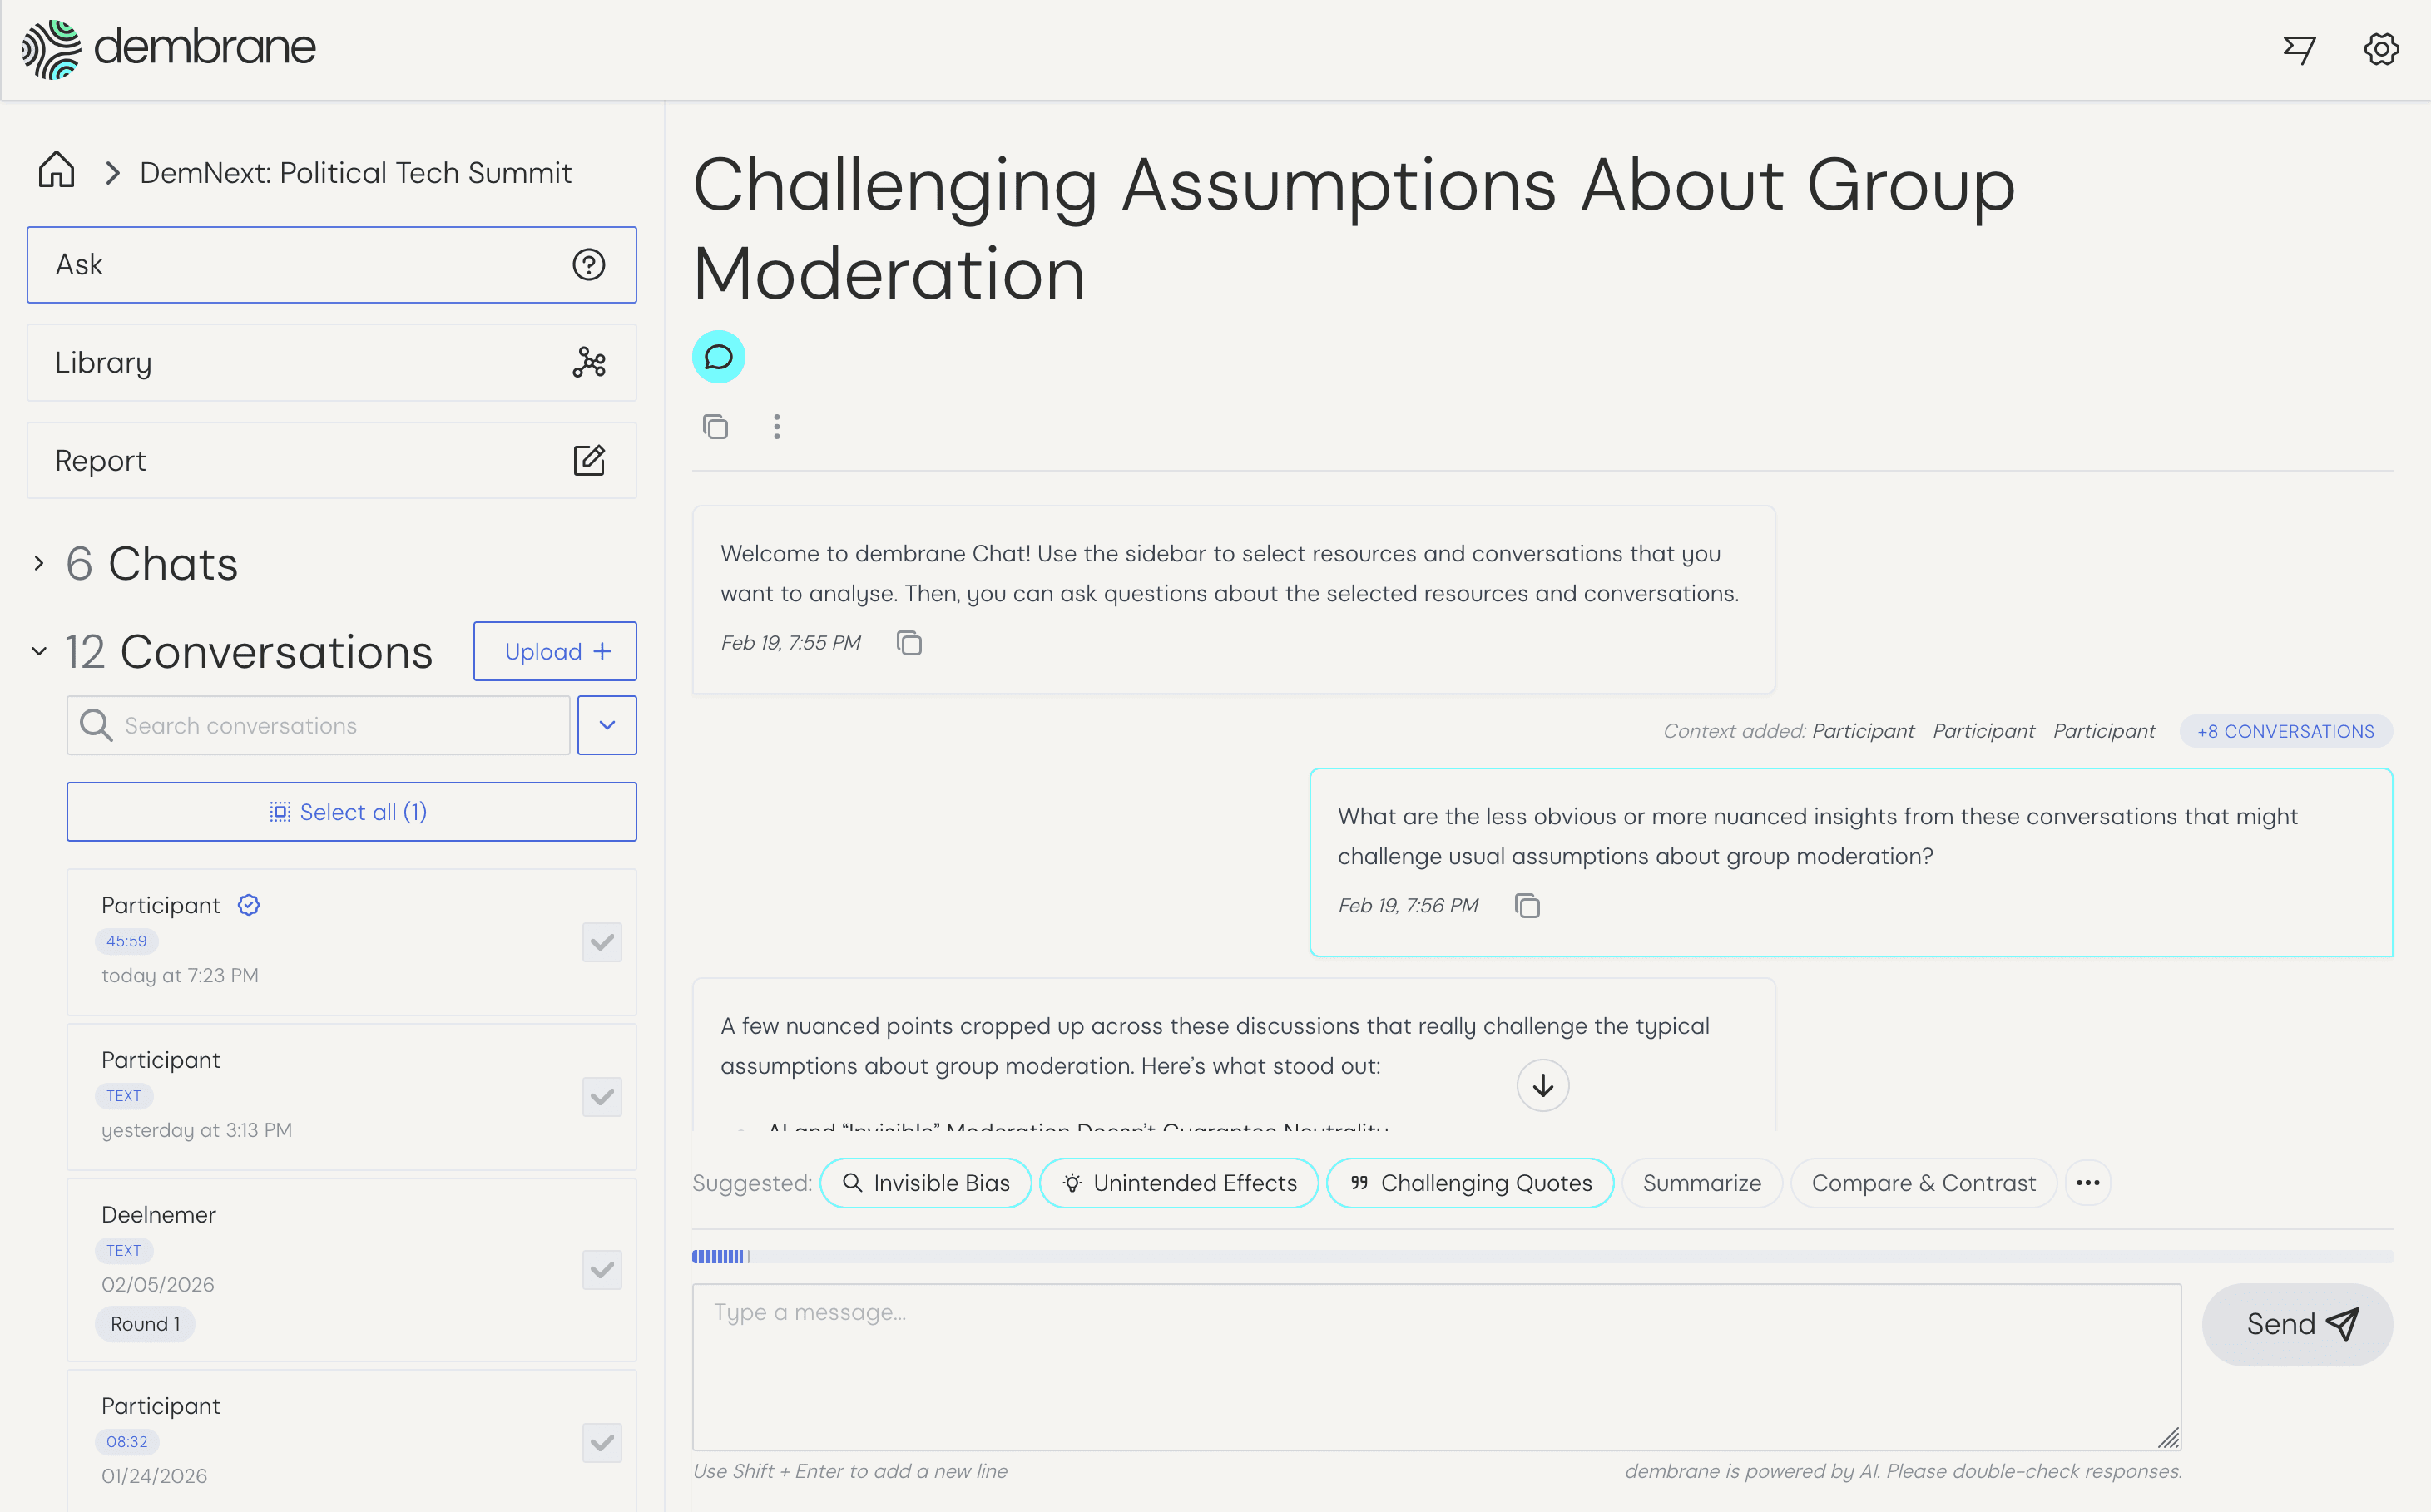2431x1512 pixels.
Task: Copy the welcome message from Feb 19, 7:55 PM
Action: pos(909,643)
